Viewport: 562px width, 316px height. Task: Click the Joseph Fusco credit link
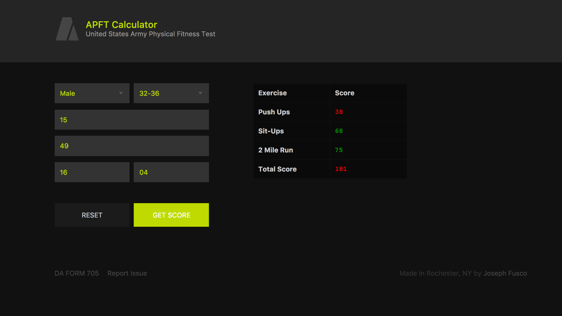point(505,273)
